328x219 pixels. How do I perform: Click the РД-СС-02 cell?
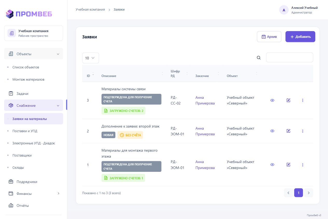click(x=176, y=100)
